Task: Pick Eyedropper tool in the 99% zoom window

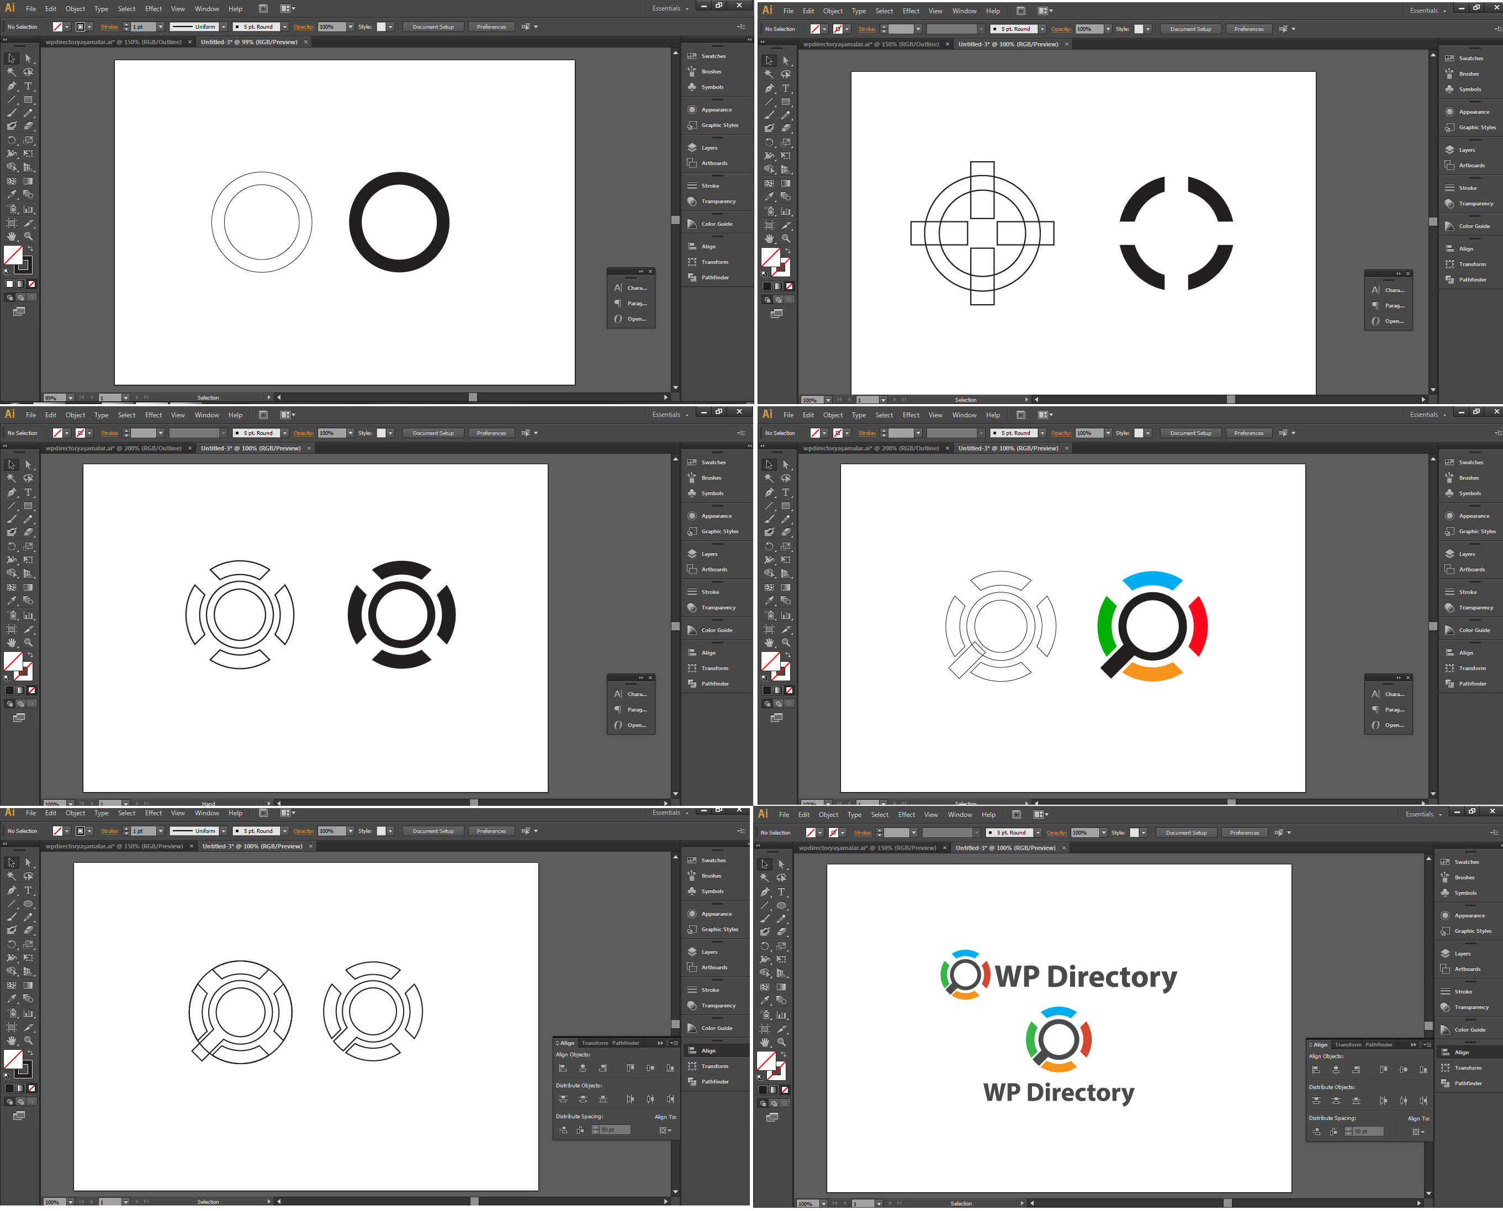Action: [x=11, y=195]
